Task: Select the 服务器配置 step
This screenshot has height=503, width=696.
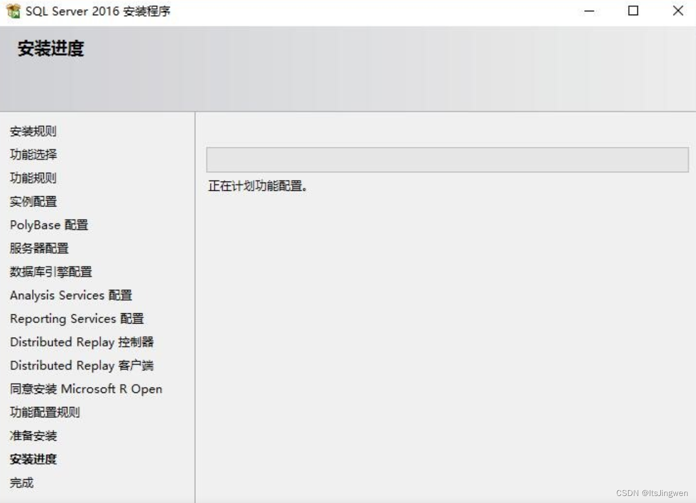Action: click(39, 248)
